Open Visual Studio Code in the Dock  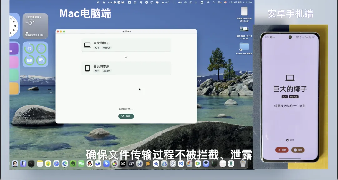[x=181, y=164]
